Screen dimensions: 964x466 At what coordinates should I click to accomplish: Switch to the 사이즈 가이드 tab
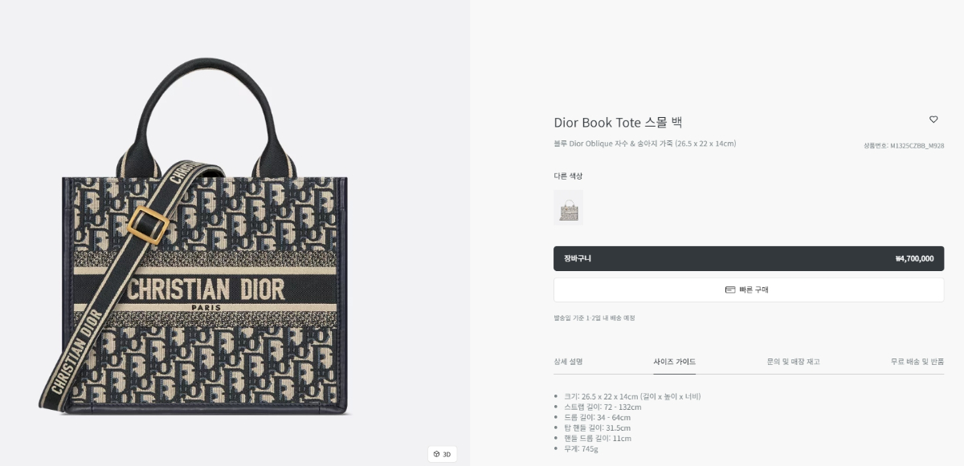(675, 362)
